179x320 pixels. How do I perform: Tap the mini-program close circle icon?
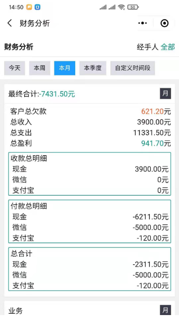[x=164, y=23]
